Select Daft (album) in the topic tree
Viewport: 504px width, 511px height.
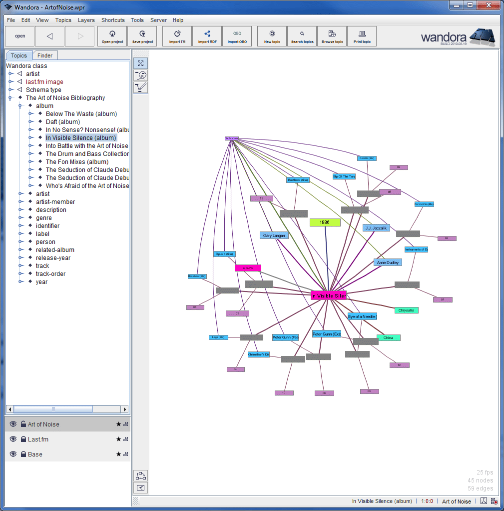pyautogui.click(x=62, y=122)
